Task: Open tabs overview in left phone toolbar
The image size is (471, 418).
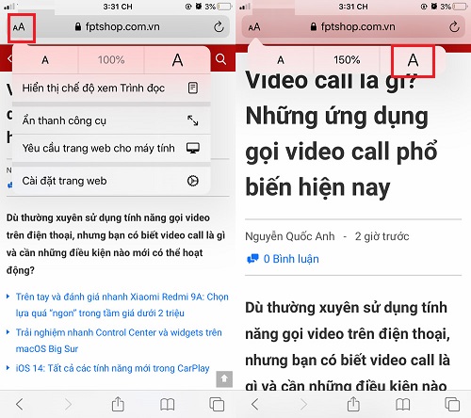Action: click(x=217, y=404)
